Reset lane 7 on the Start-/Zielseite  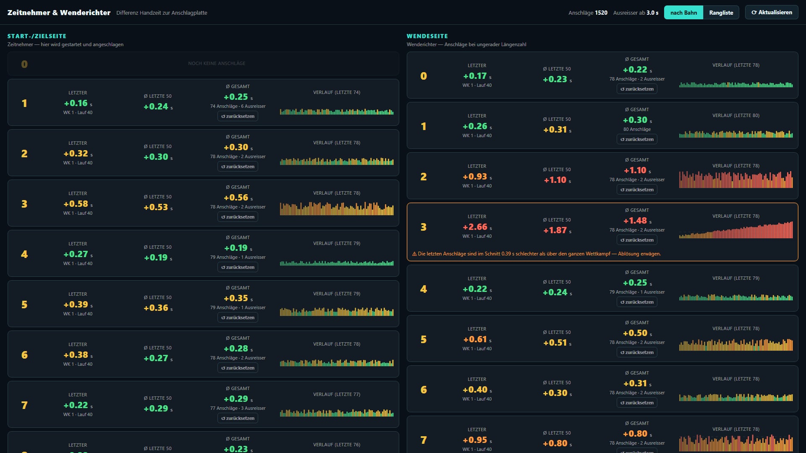click(238, 418)
